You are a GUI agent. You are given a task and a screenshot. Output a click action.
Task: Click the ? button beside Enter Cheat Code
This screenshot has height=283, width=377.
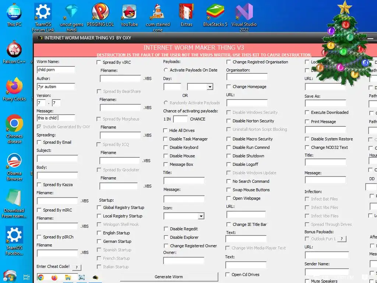(x=77, y=267)
